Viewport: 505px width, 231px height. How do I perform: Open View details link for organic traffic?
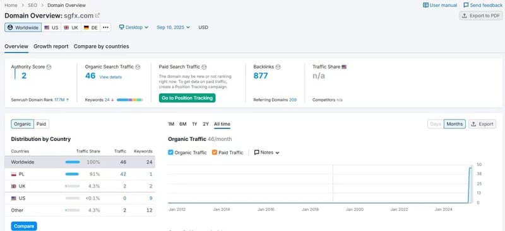110,77
